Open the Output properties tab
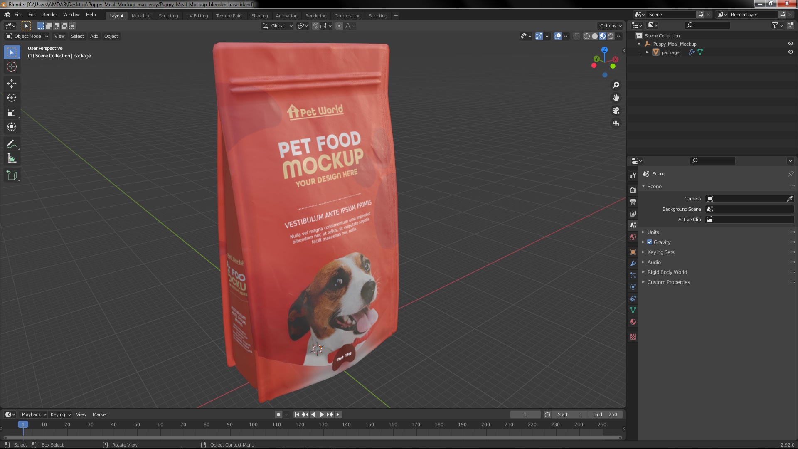798x449 pixels. tap(633, 202)
